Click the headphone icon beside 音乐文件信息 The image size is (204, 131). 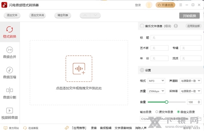[142, 26]
